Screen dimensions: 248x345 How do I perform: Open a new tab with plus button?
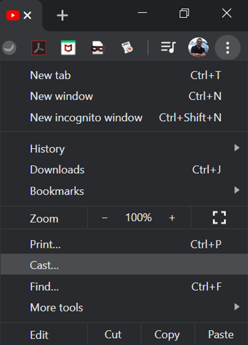(62, 15)
